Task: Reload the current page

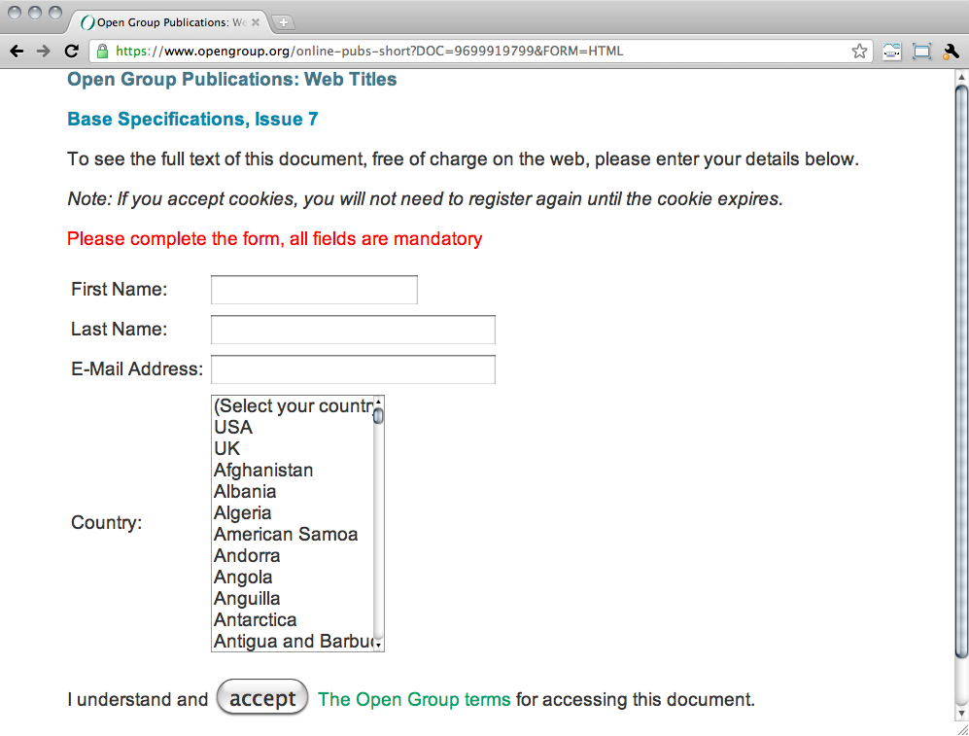Action: coord(71,52)
